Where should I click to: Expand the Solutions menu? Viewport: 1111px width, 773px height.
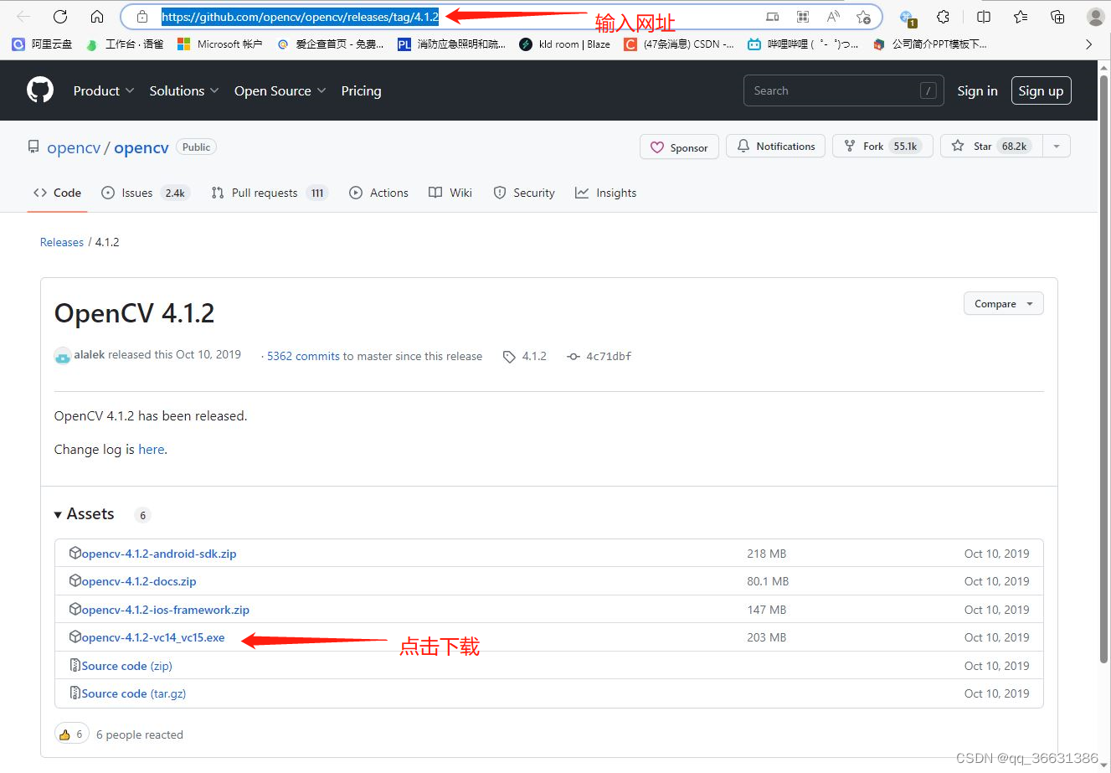[x=184, y=90]
